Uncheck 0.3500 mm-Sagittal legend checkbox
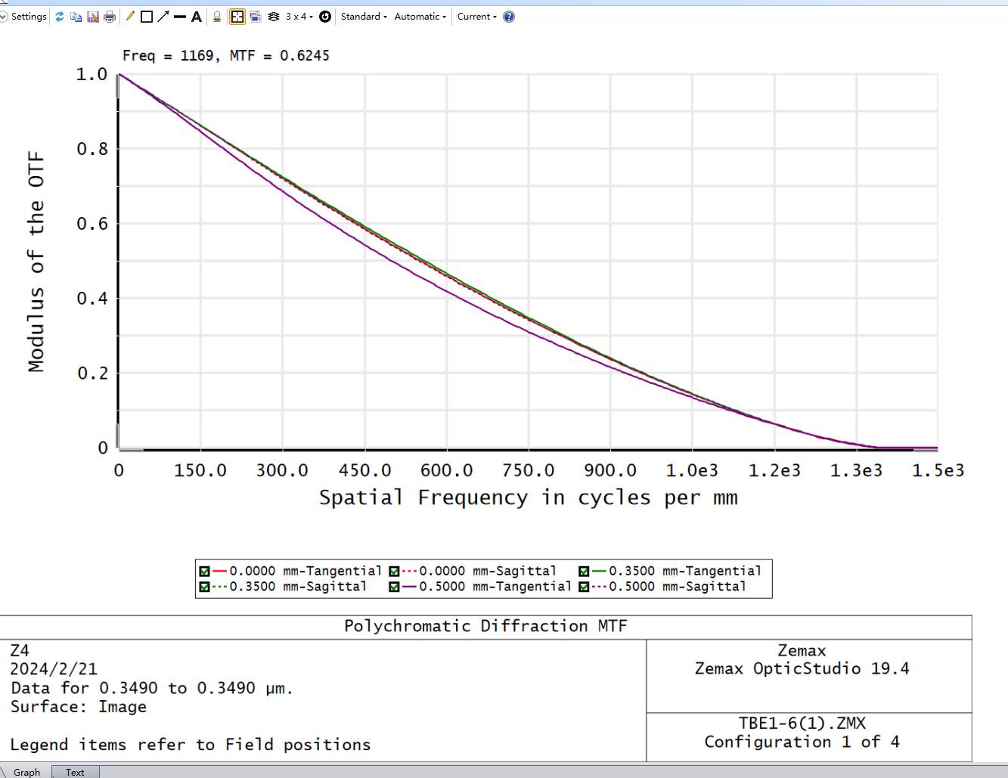The image size is (1008, 778). coord(204,587)
